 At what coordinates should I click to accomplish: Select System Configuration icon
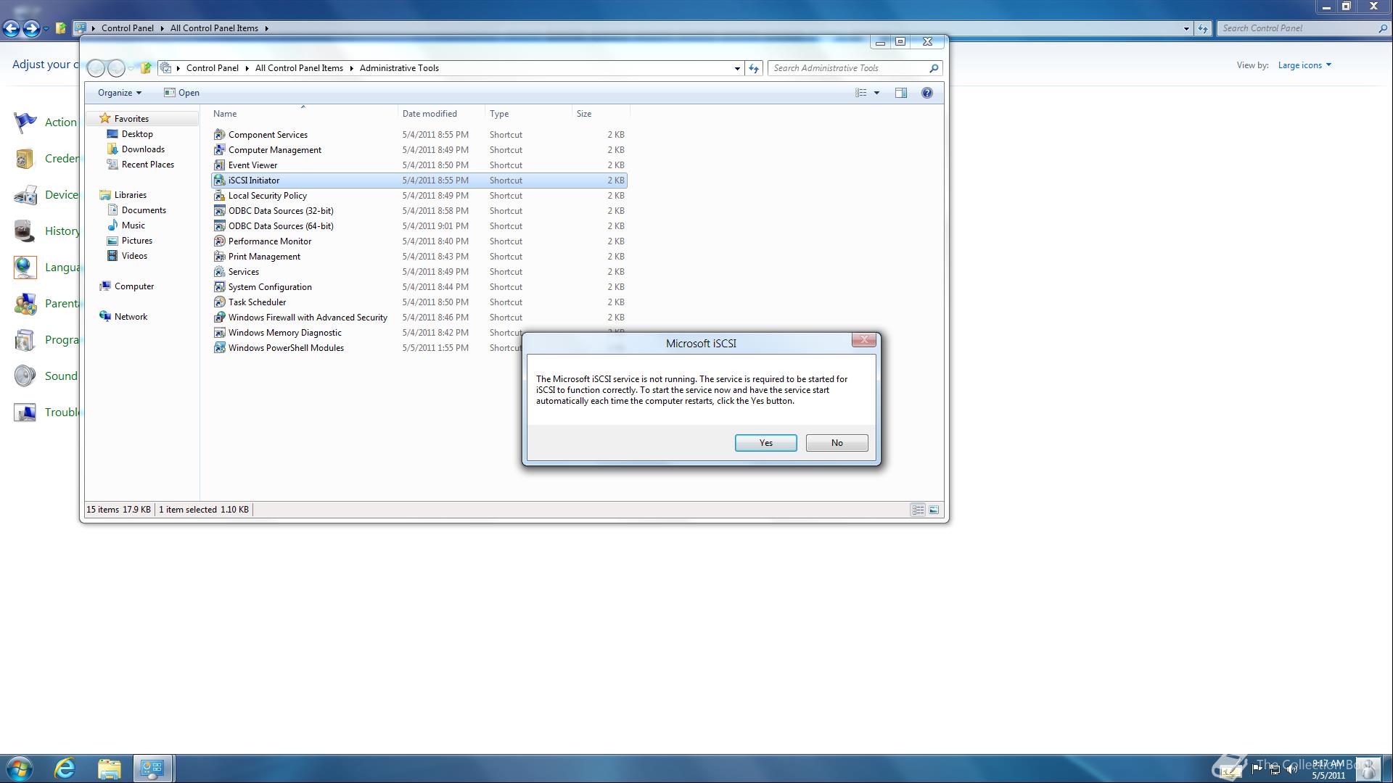(219, 287)
